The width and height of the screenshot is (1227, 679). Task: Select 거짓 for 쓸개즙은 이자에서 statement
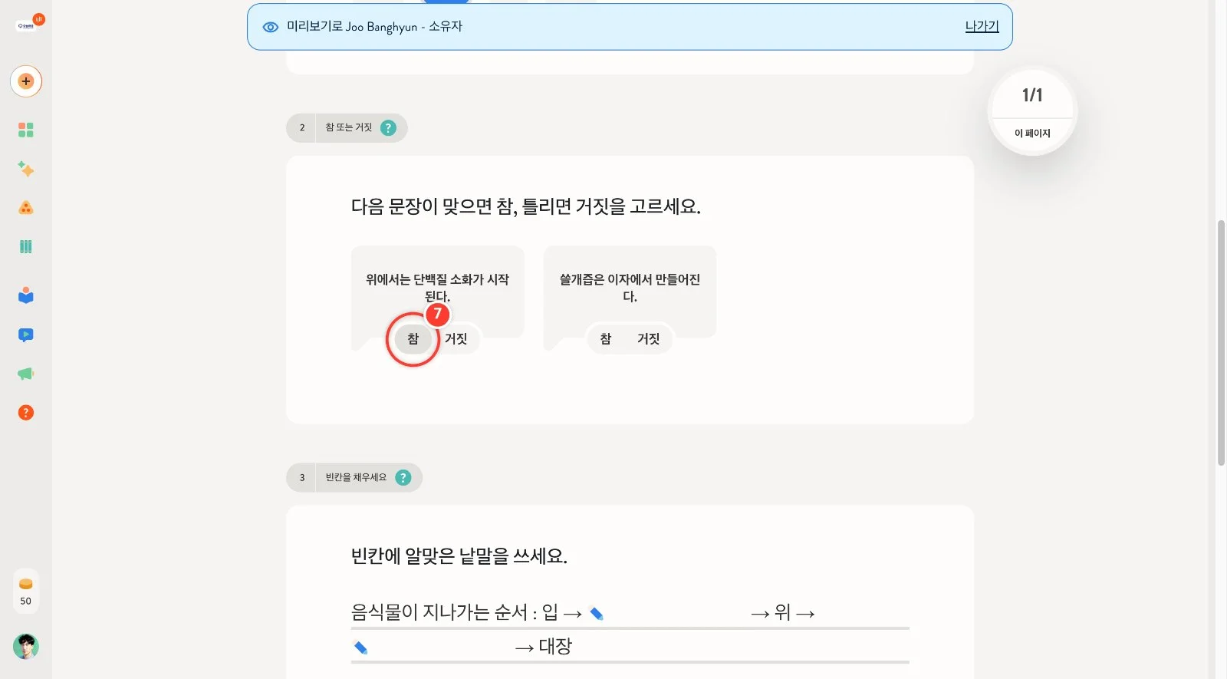click(649, 338)
